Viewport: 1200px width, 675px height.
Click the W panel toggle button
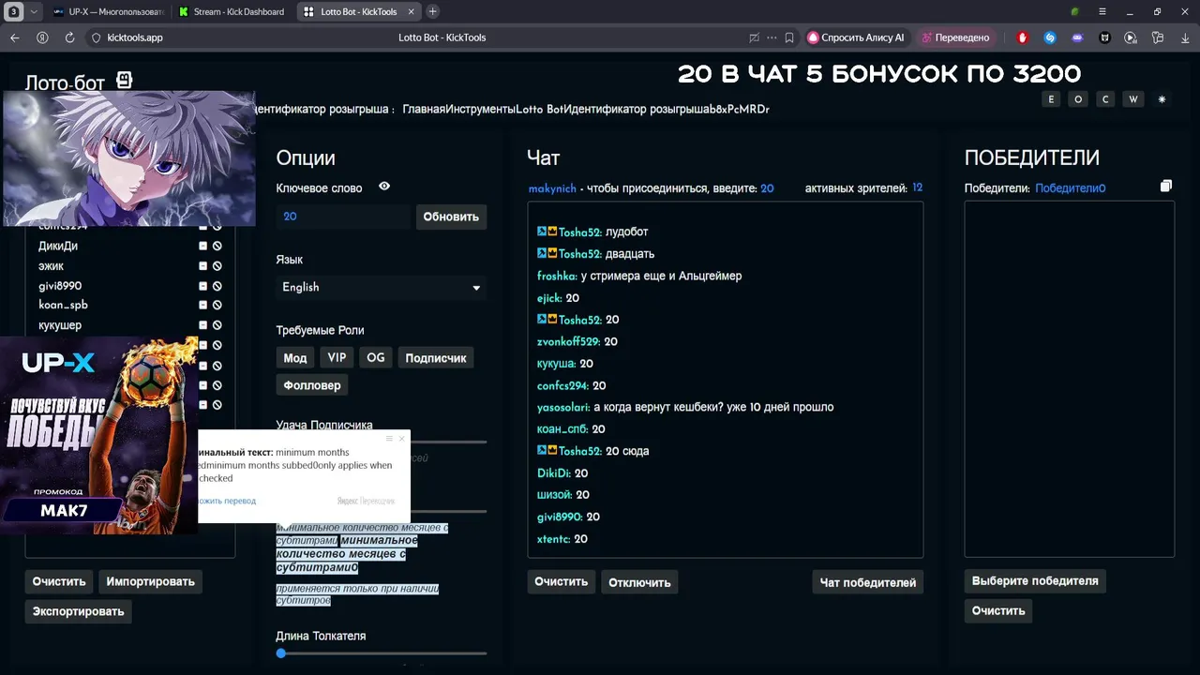pyautogui.click(x=1133, y=99)
